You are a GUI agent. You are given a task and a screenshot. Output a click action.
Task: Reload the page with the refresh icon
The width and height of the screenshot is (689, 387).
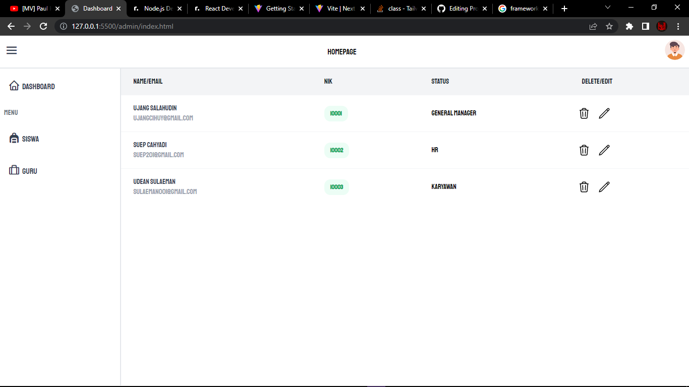(x=43, y=26)
